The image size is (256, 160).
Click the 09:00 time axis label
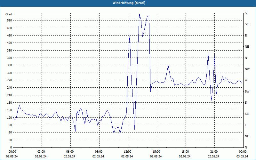99,152
